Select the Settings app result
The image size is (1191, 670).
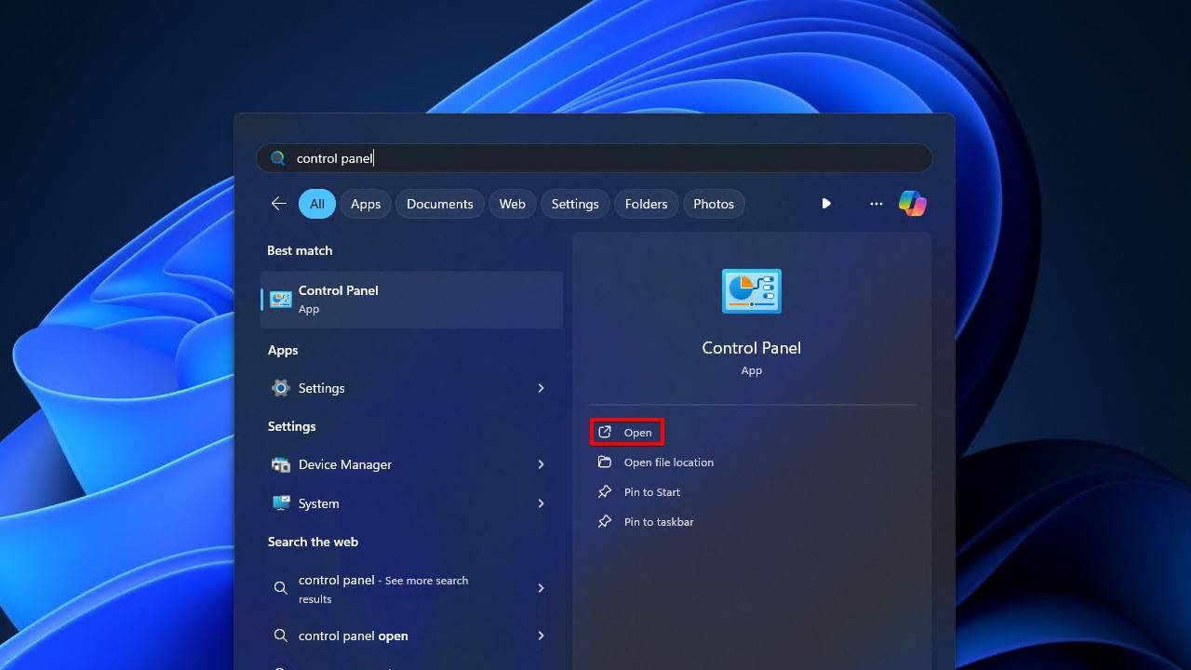[x=411, y=388]
